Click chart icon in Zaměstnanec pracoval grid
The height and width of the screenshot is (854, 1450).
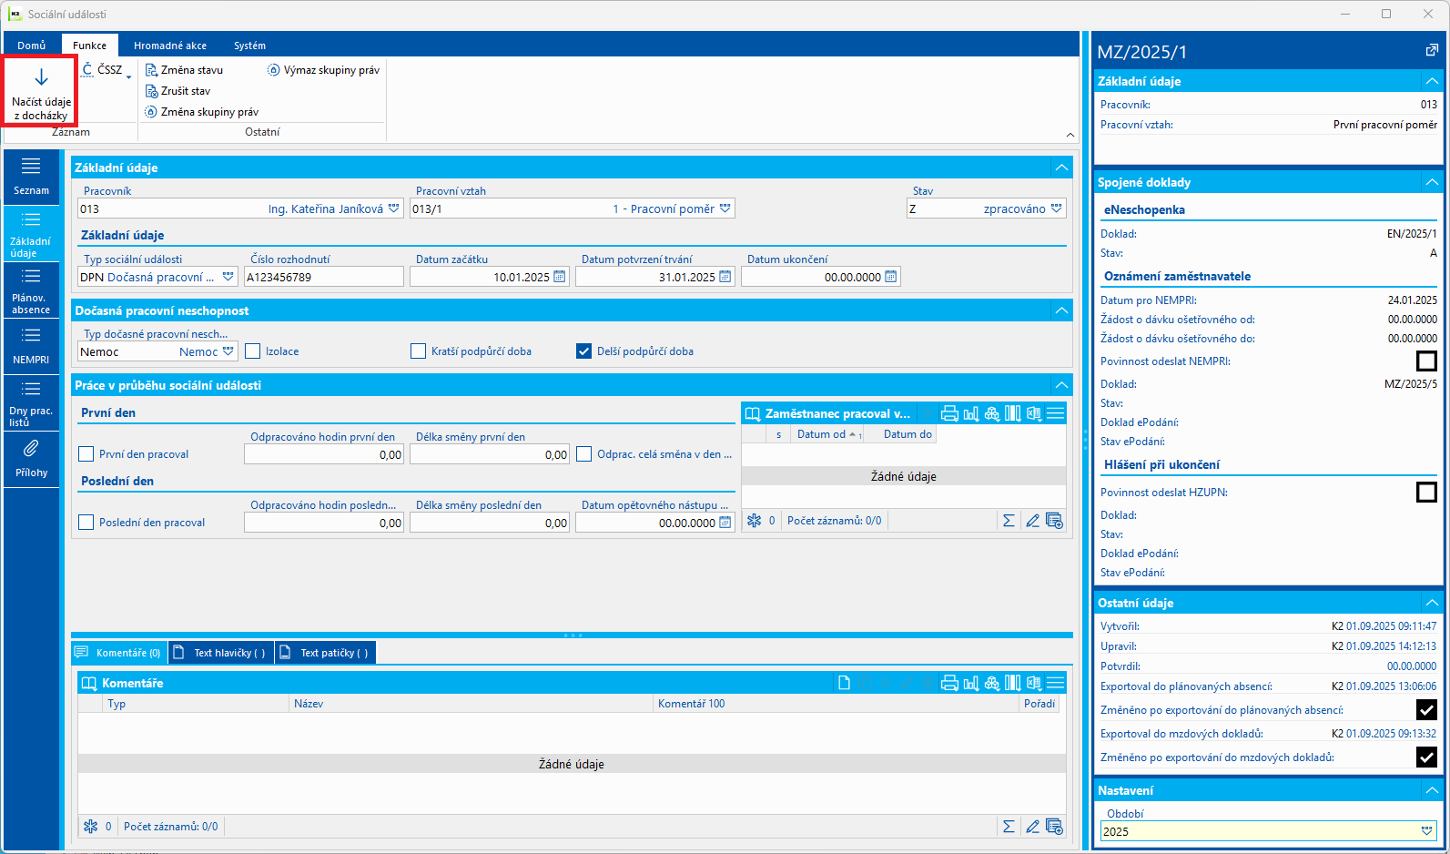(971, 413)
